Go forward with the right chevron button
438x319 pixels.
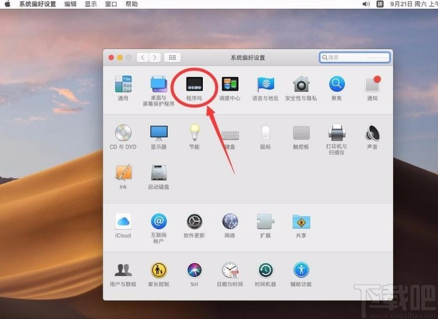155,57
